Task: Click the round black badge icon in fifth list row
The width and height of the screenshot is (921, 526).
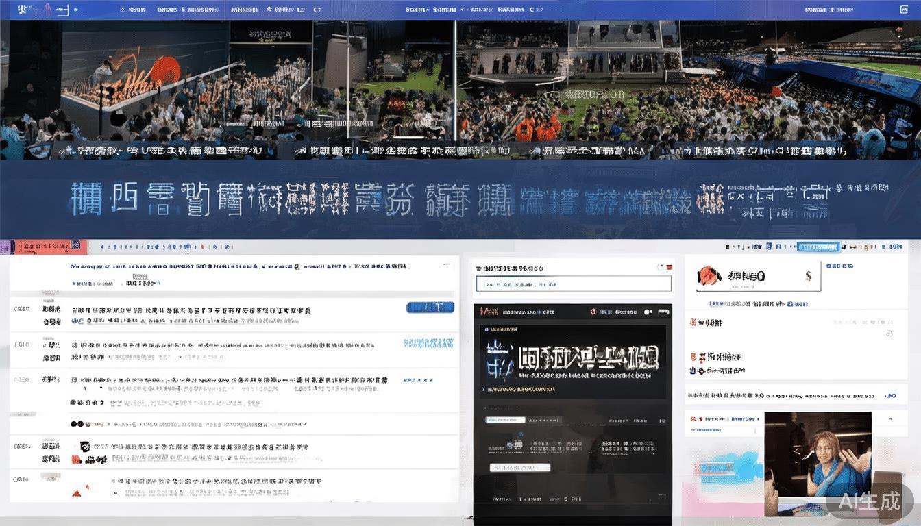Action: click(x=85, y=447)
